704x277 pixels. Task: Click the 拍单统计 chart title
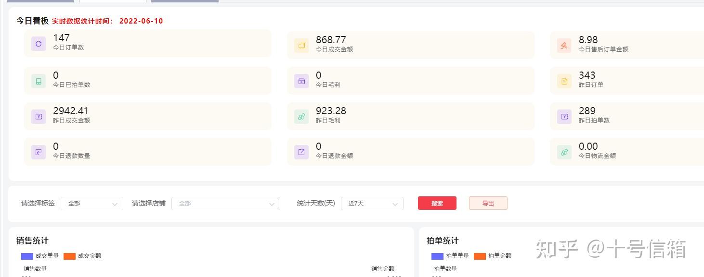point(443,241)
